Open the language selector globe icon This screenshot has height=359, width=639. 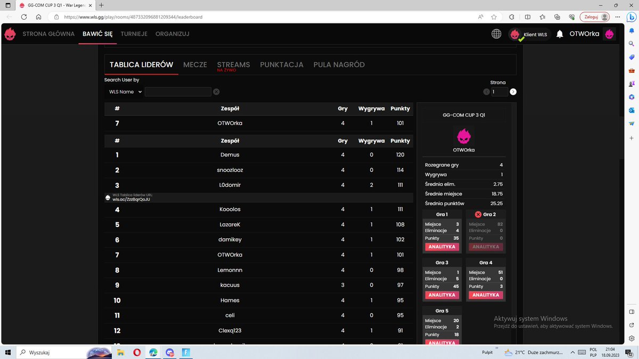(x=496, y=34)
